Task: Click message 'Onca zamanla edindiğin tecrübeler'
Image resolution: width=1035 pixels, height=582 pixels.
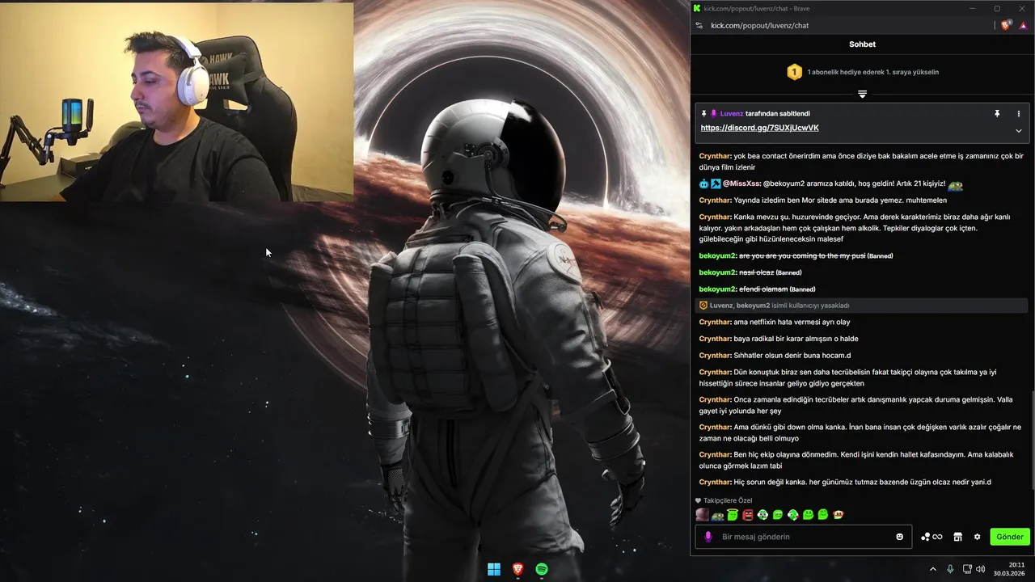Action: click(x=860, y=405)
